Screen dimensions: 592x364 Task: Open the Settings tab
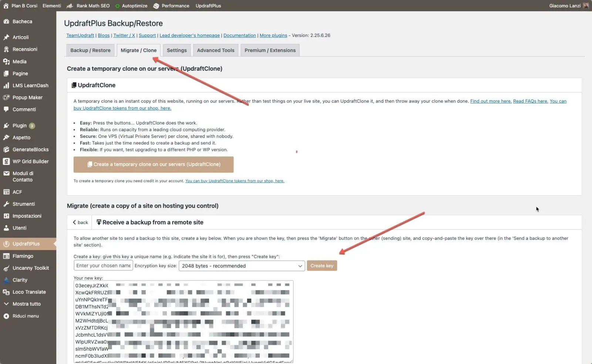click(177, 50)
